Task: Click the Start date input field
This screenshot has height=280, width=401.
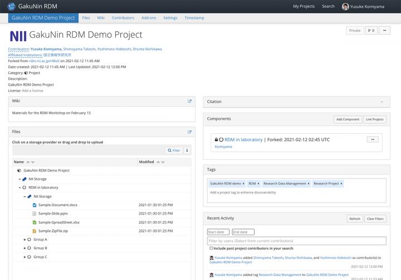Action: tap(218, 232)
